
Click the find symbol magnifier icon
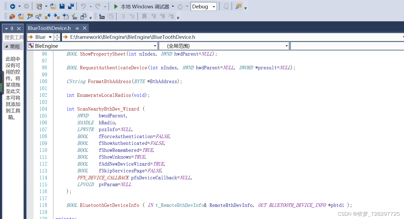point(30,16)
